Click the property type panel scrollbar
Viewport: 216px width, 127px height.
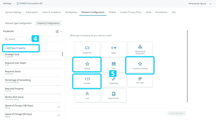pyautogui.click(x=187, y=66)
